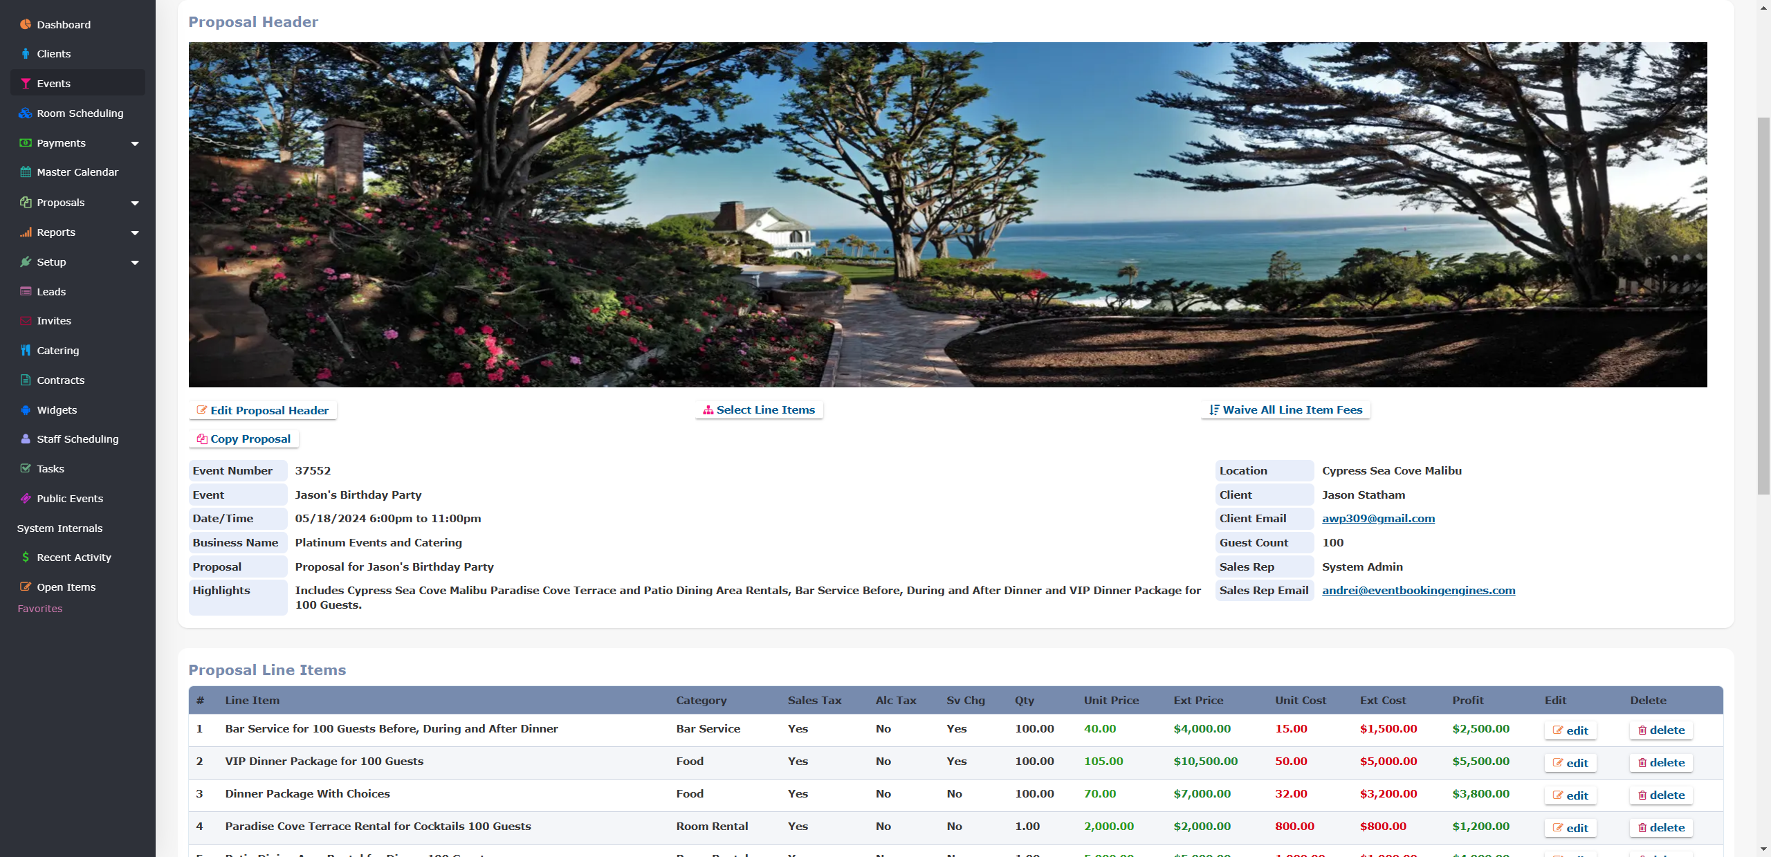Click the Staff Scheduling person icon
This screenshot has width=1771, height=857.
coord(26,439)
